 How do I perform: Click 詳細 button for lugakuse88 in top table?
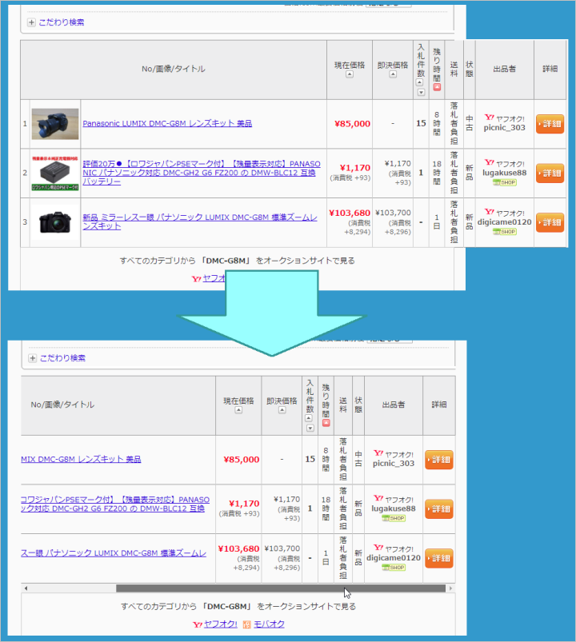(550, 173)
